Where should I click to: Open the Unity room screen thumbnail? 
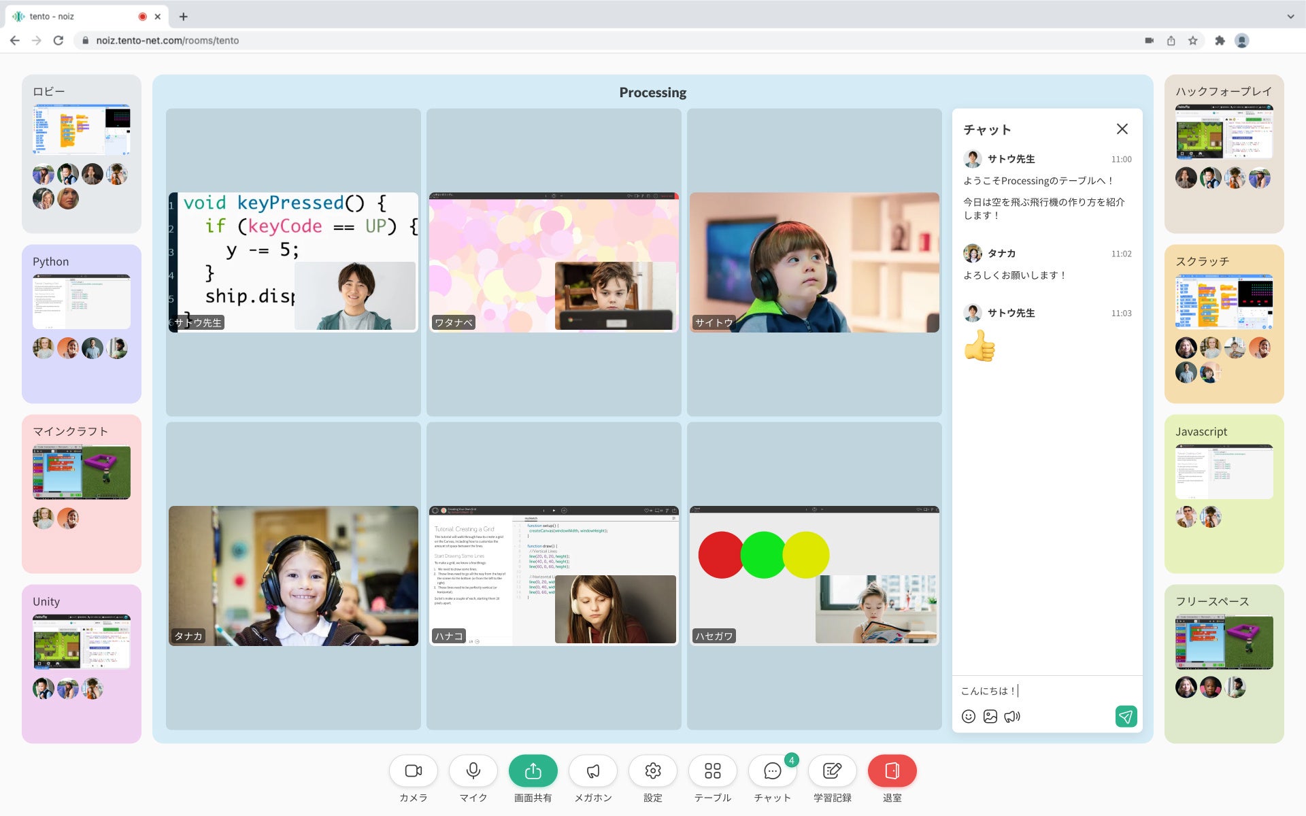pyautogui.click(x=82, y=642)
